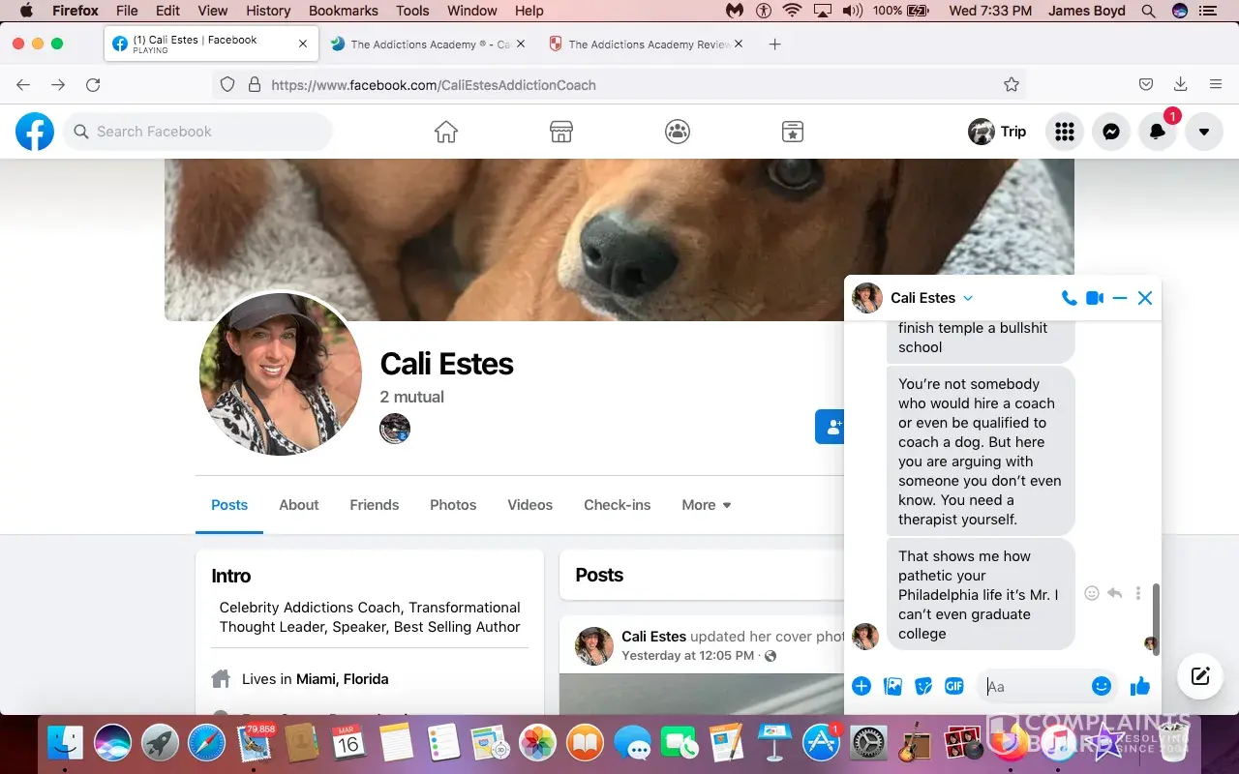Start a voice call with Cali Estes

coord(1069,298)
